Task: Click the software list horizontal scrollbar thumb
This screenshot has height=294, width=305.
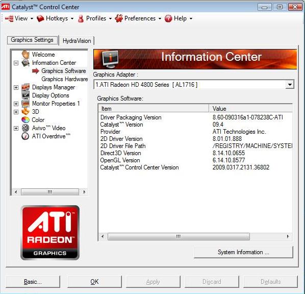Action: (x=179, y=236)
